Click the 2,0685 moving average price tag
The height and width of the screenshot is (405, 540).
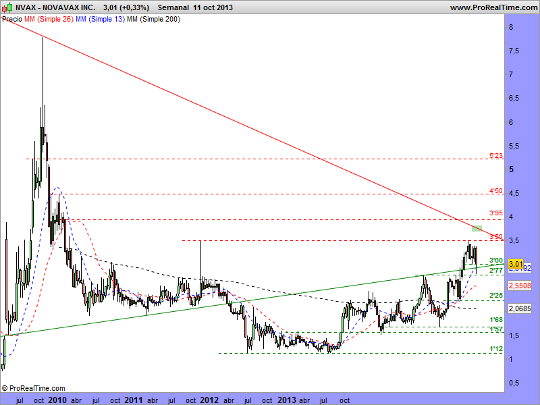(520, 308)
